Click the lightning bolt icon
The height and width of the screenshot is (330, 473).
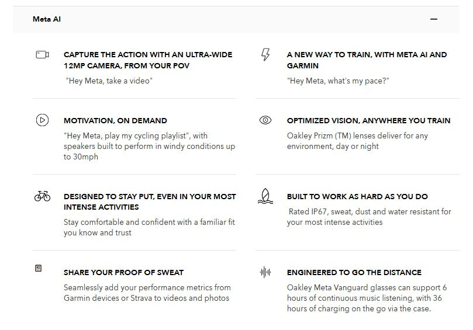point(265,55)
